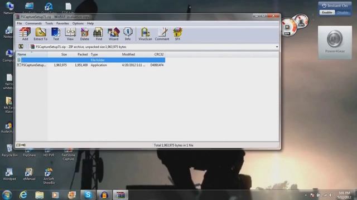This screenshot has width=357, height=200.
Task: Select the HD PVR desktop shortcut
Action: coord(49,153)
